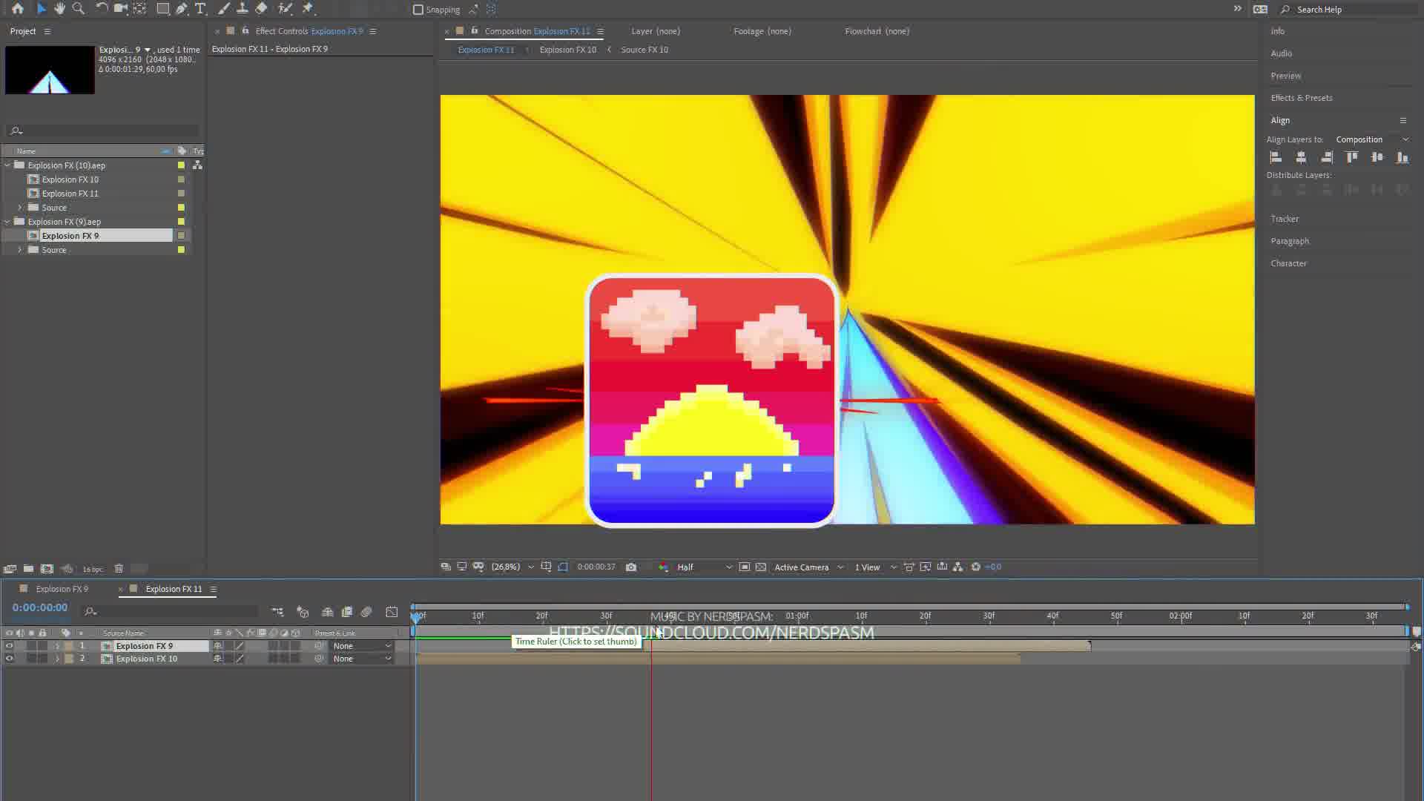
Task: Hide the Explosion FX 9 layer eye
Action: point(9,646)
